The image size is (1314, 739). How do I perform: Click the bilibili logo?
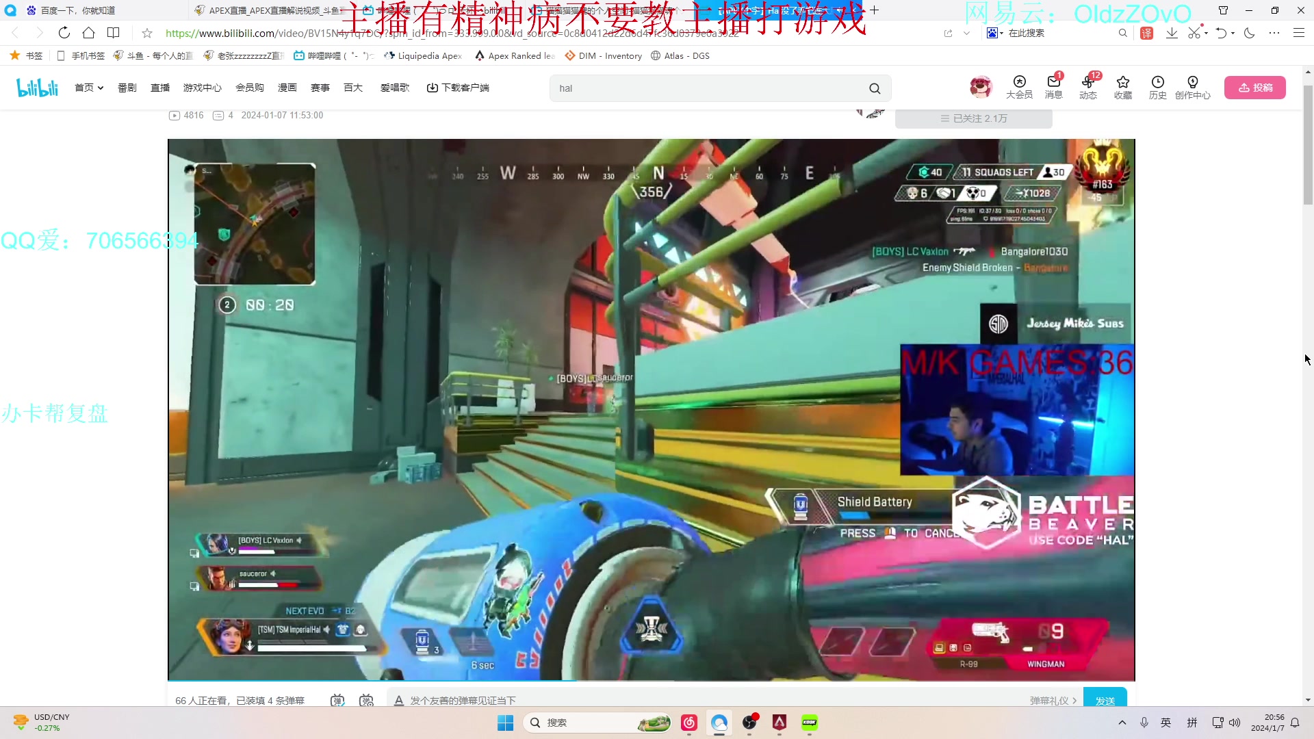38,88
